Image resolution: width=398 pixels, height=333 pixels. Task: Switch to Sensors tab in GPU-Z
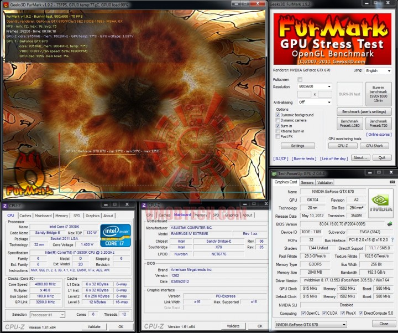pos(307,182)
